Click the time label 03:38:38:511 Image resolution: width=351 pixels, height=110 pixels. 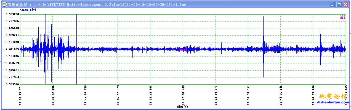(x=248, y=95)
